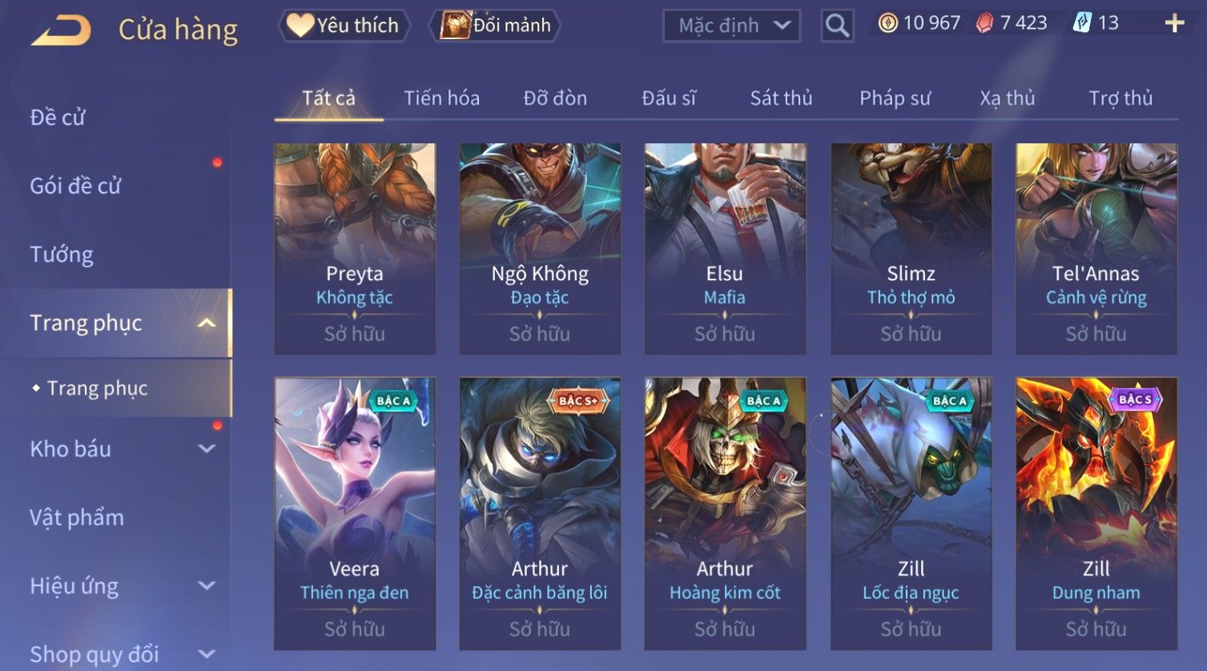Open Đổi mảnh fragment exchange chest
Image resolution: width=1207 pixels, height=671 pixels.
tap(496, 26)
